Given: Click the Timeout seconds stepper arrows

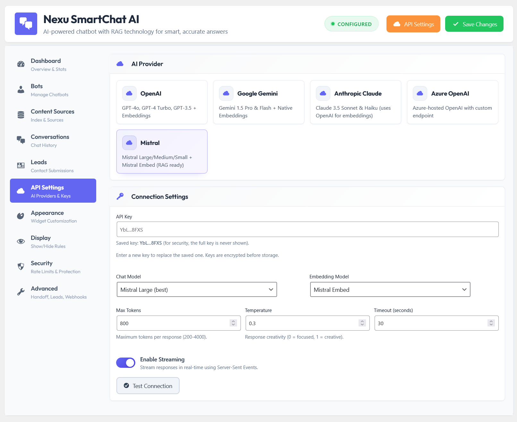Looking at the screenshot, I should tap(491, 323).
